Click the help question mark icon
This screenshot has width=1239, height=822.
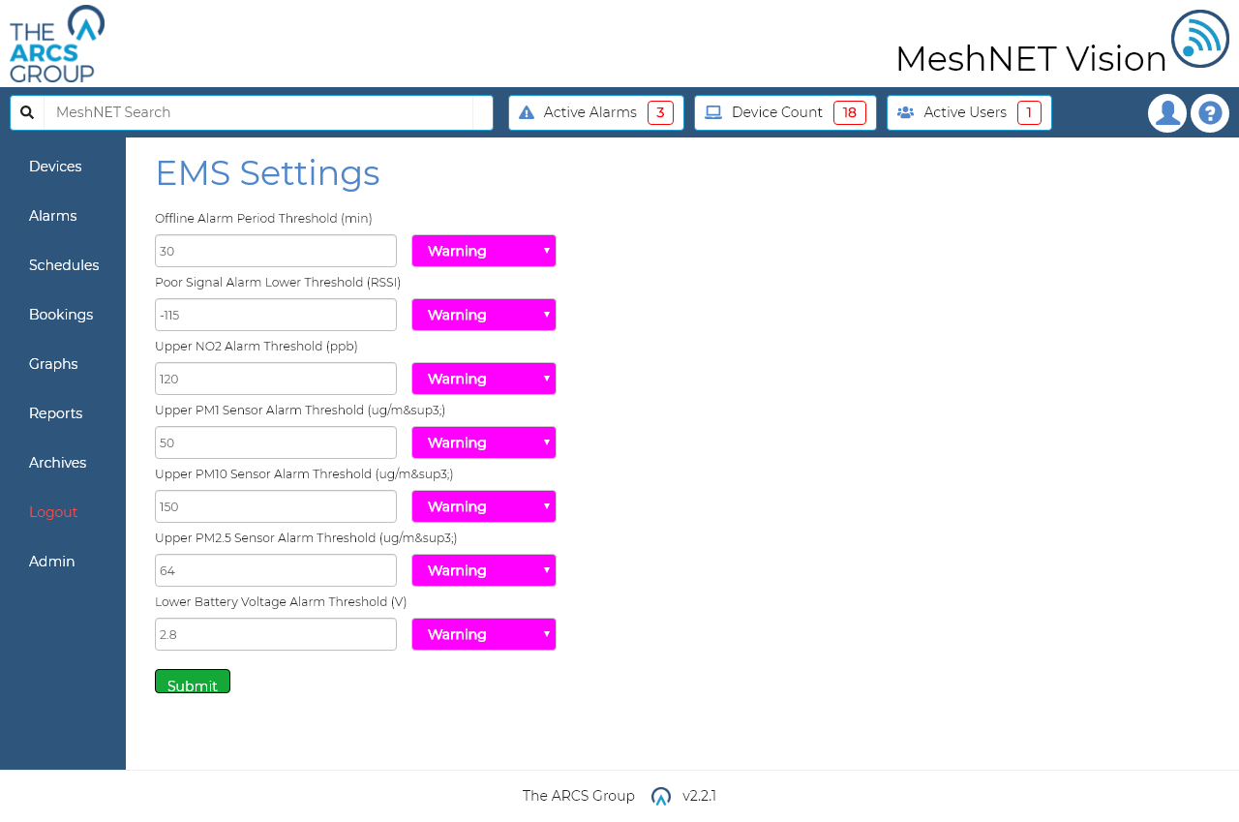(1209, 112)
